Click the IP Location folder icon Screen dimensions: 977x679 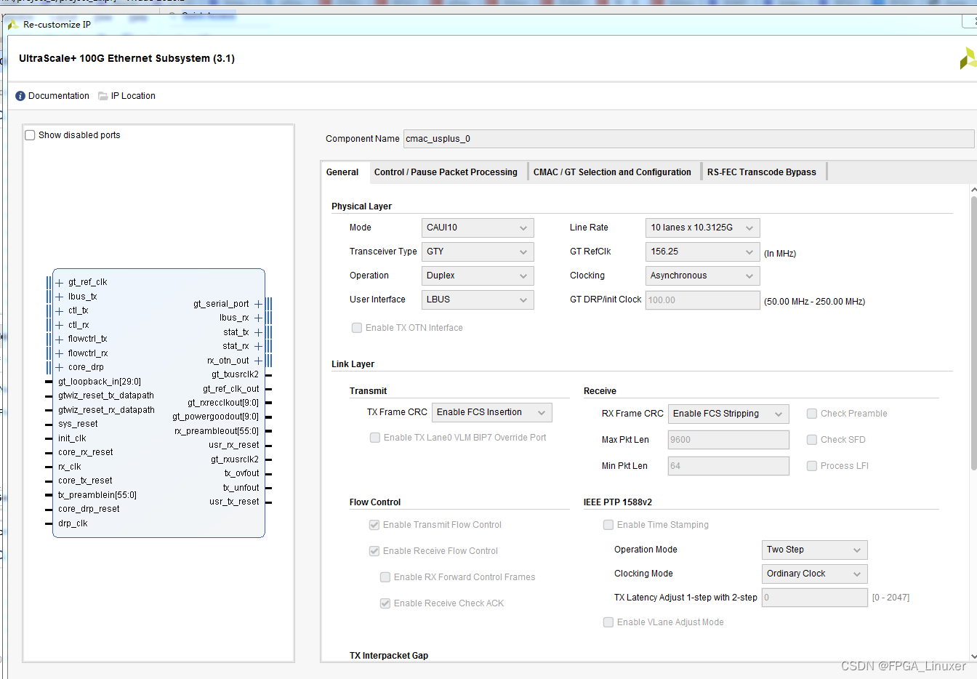103,96
